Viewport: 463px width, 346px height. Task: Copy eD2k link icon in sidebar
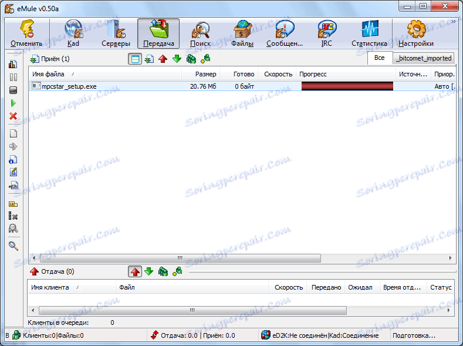13,186
